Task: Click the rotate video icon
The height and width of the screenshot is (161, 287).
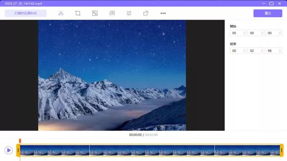Action: point(146,13)
